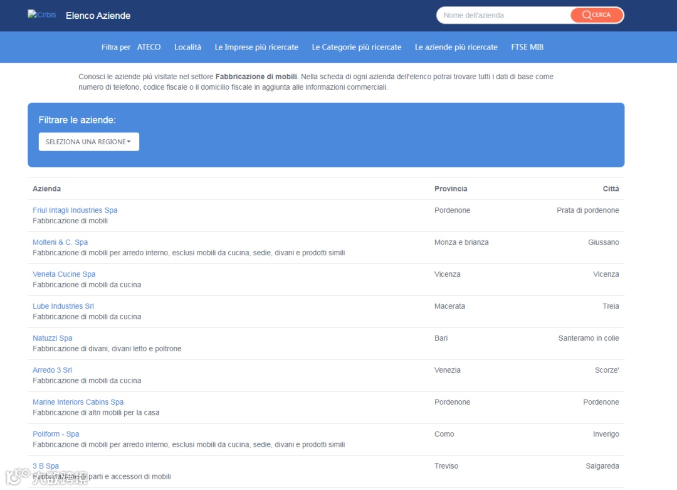The image size is (677, 490).
Task: Click the magnifier CERCA search button
Action: pos(597,15)
